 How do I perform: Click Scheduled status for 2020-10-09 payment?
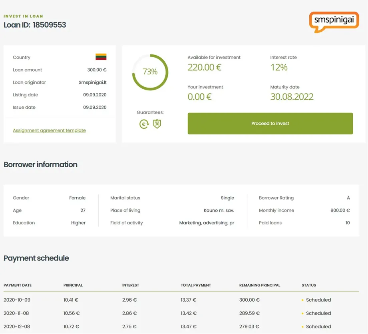point(316,300)
